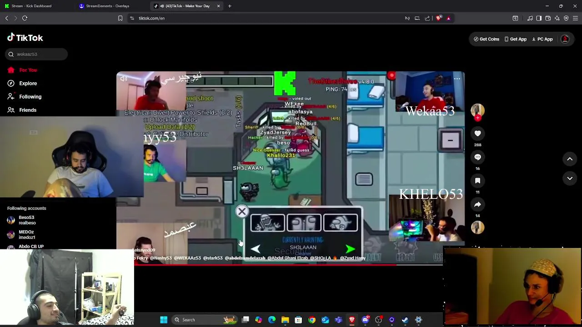Open the Brave Wallet icon
Image resolution: width=582 pixels, height=327 pixels.
point(548,18)
